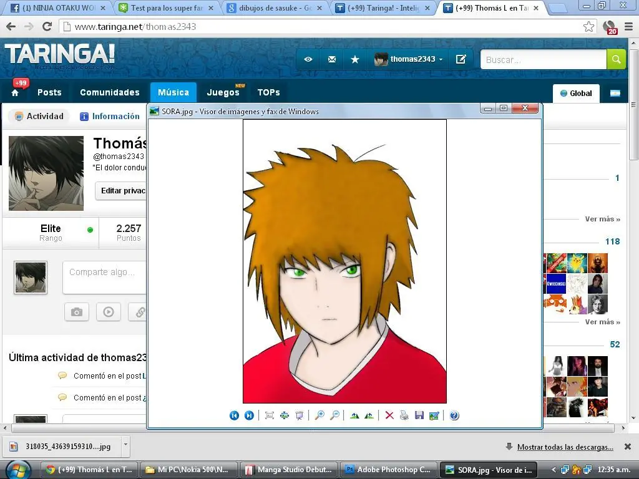Open thomas2343 user dropdown
The height and width of the screenshot is (479, 639).
pos(408,59)
